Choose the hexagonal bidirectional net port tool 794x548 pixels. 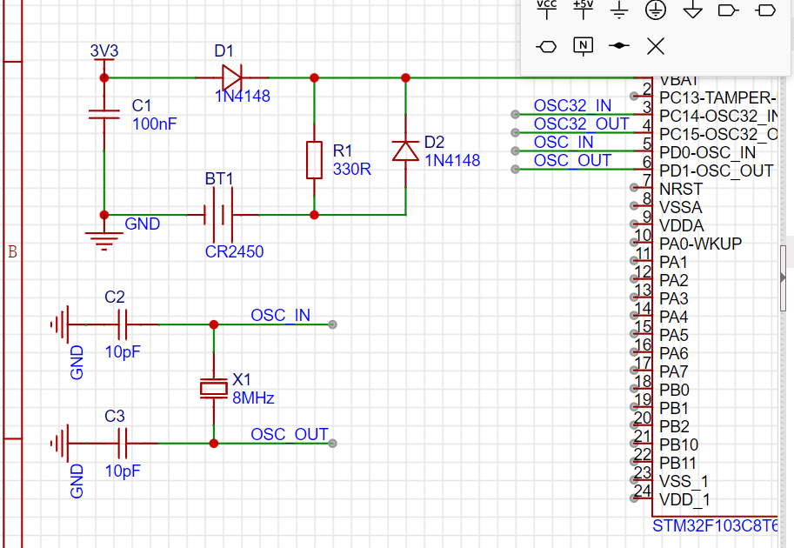546,47
